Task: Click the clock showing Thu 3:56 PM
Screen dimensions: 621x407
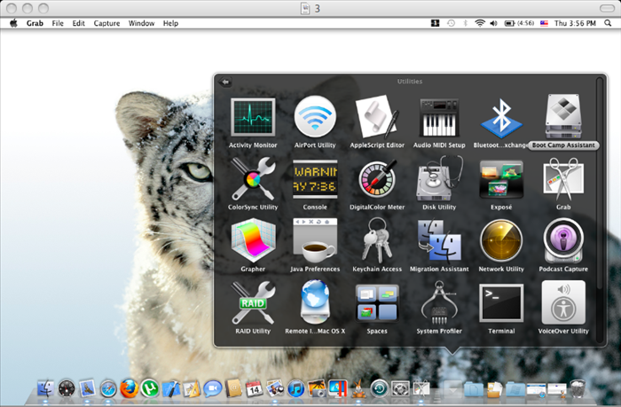Action: [575, 23]
